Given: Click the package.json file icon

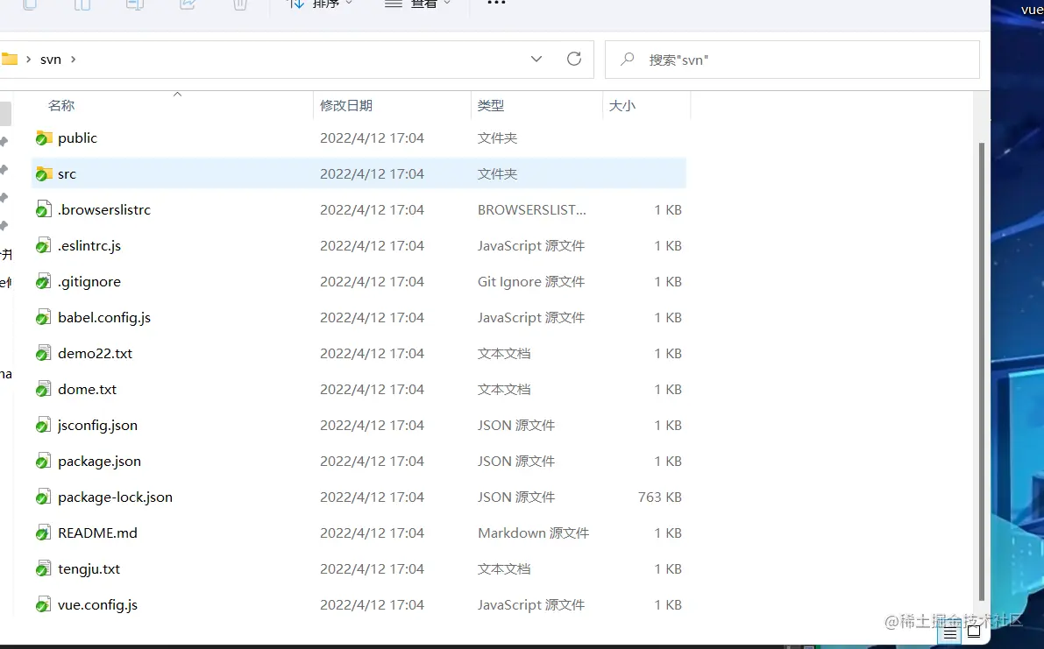Looking at the screenshot, I should 43,461.
